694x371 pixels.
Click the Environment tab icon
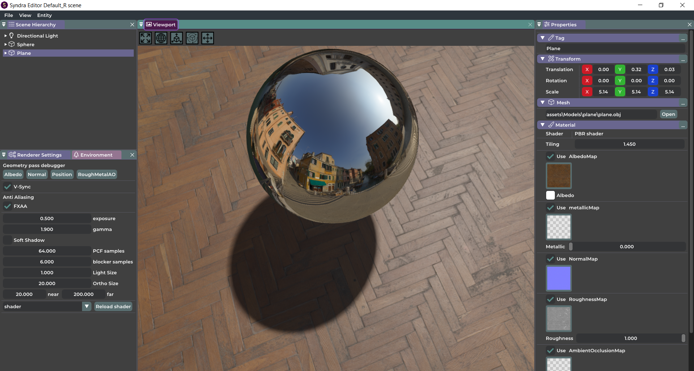(x=76, y=154)
